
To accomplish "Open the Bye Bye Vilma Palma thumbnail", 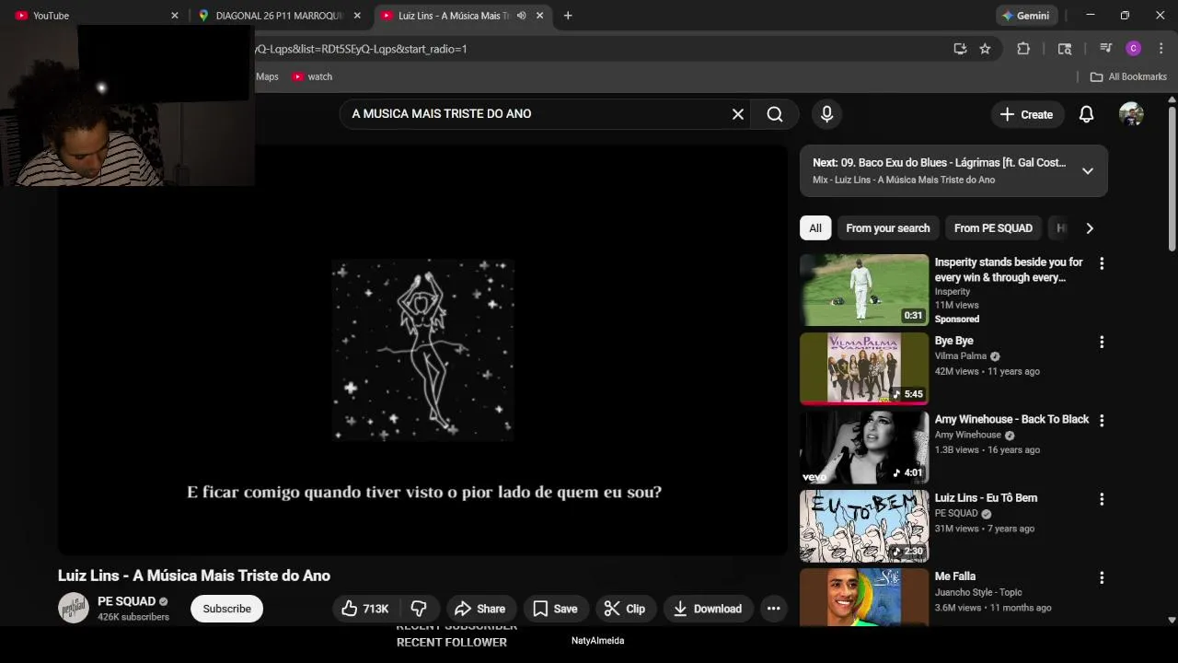I will coord(864,368).
